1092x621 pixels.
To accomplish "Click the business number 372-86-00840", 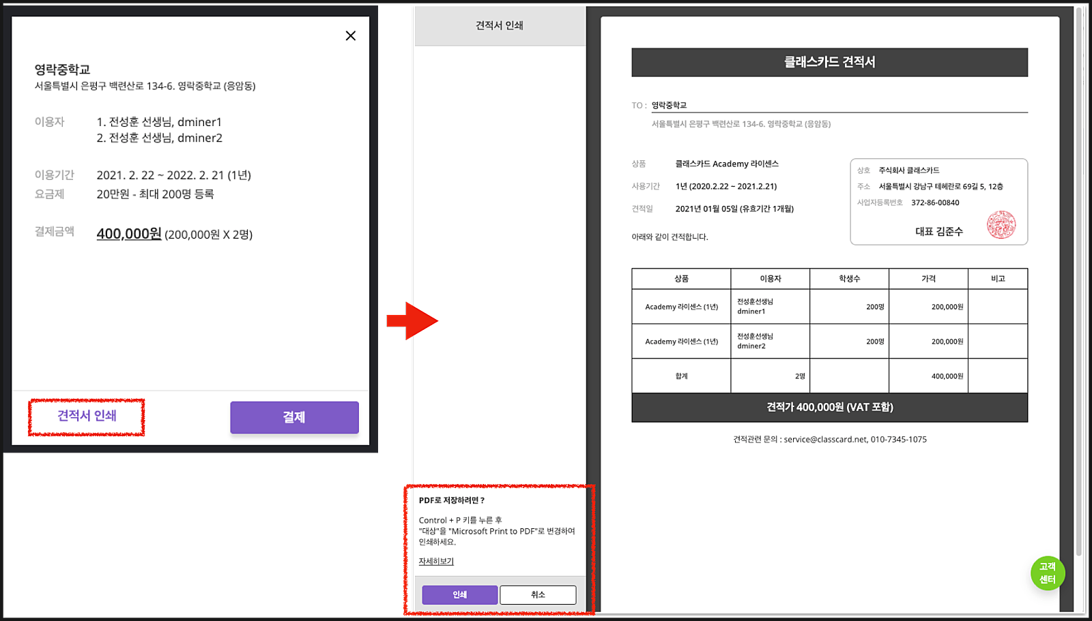I will tap(935, 202).
